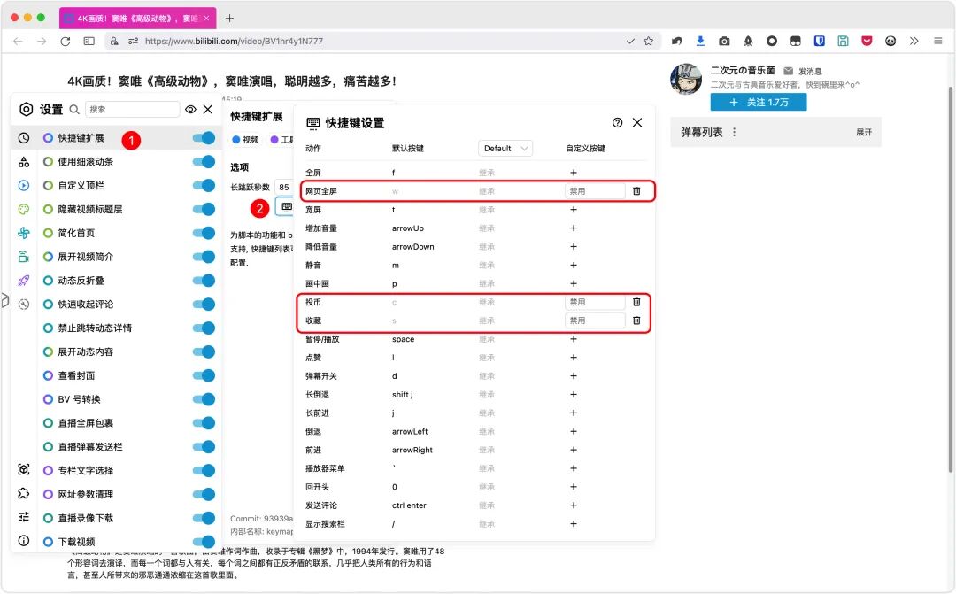Add custom key for 增加音量 action
Viewport: 956px width, 594px height.
click(573, 228)
